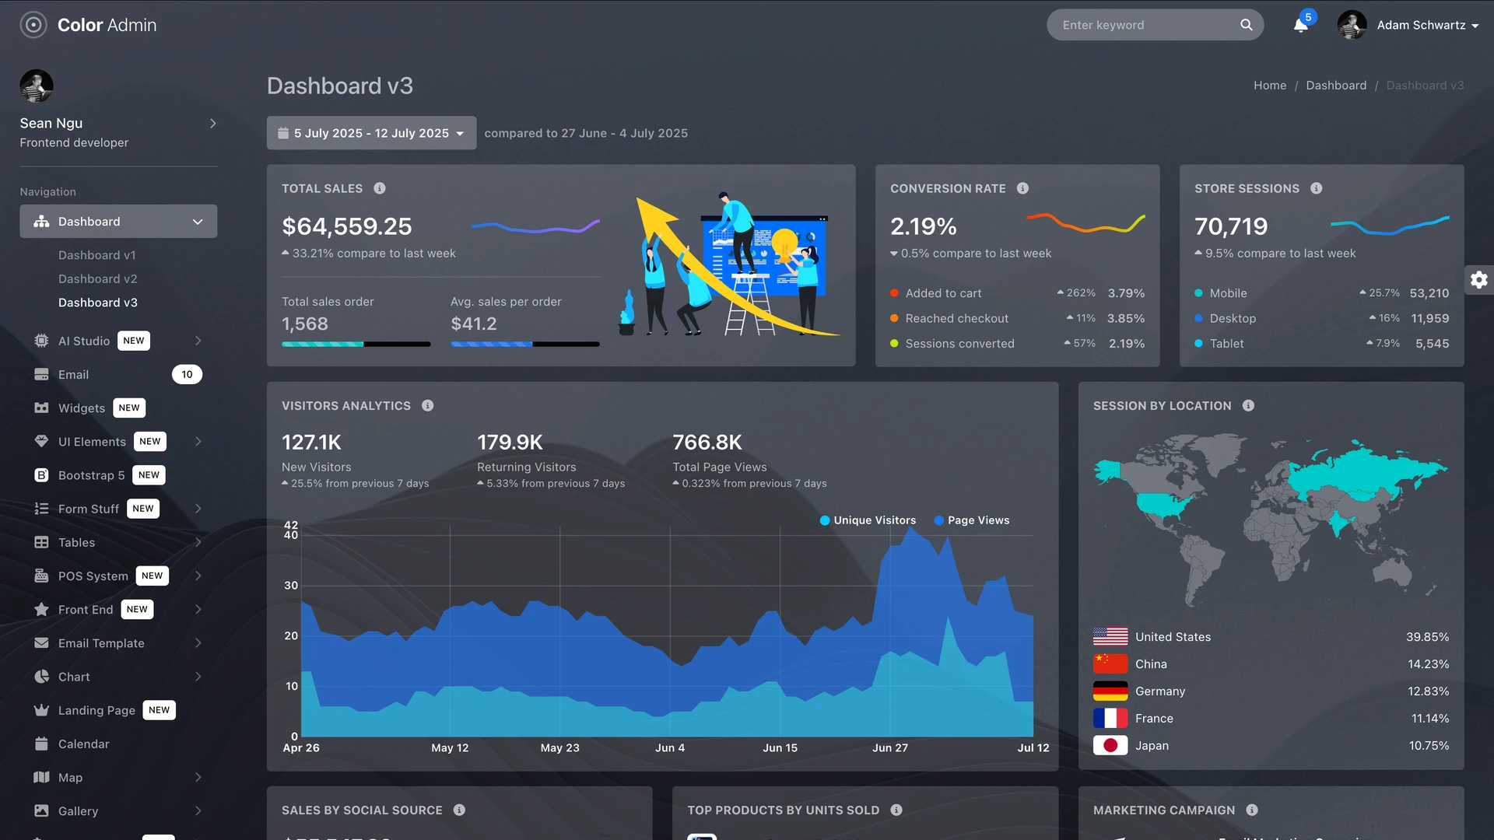
Task: Click the Total Sales info icon
Action: (x=380, y=188)
